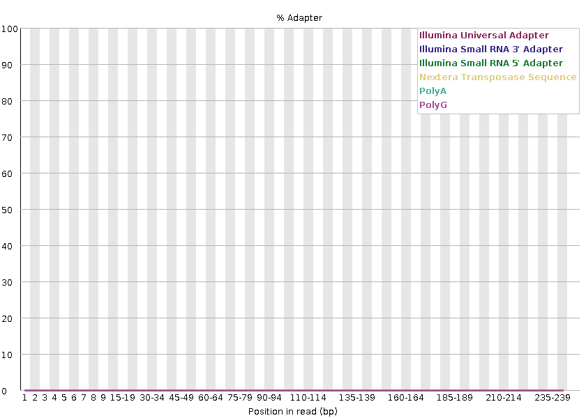
Task: Click the 'PolyG' legend entry
Action: pyautogui.click(x=433, y=105)
